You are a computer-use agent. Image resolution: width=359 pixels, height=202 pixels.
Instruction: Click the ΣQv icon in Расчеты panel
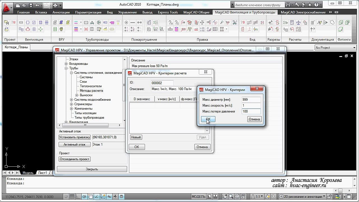pos(286,22)
